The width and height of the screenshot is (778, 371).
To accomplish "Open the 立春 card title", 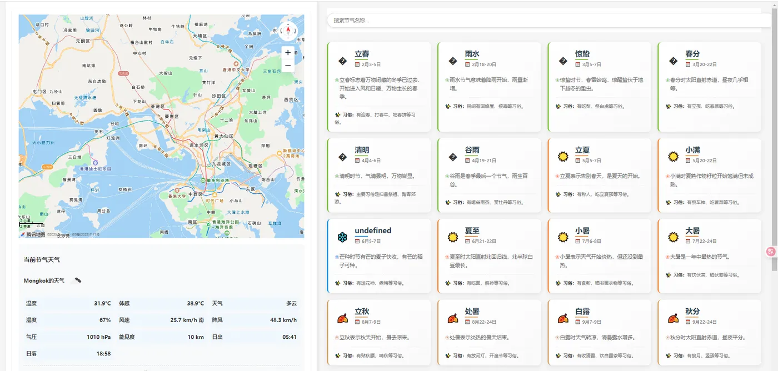I will pos(362,54).
